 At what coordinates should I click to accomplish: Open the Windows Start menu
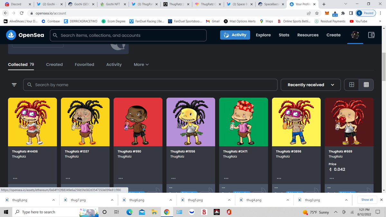tap(5, 212)
